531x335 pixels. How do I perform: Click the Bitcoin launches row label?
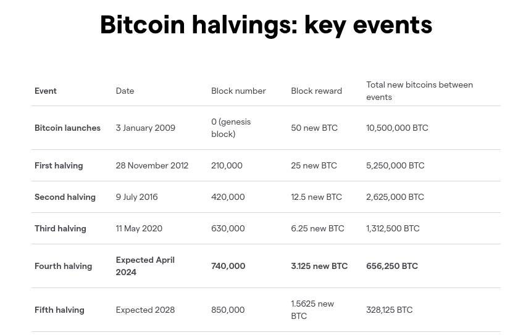pyautogui.click(x=67, y=128)
